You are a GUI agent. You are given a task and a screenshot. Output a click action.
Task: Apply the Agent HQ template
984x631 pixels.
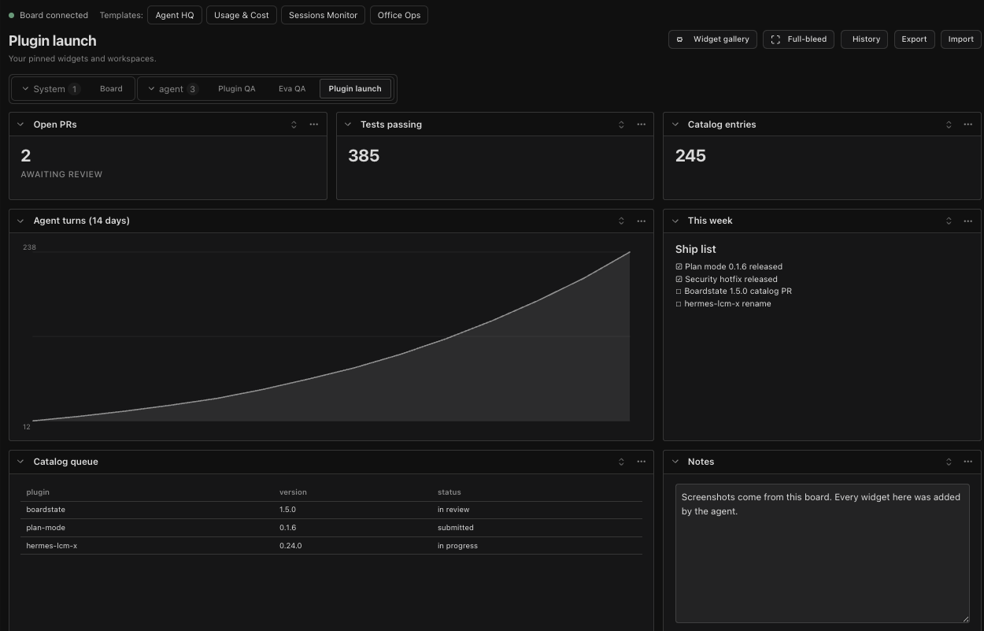coord(175,15)
